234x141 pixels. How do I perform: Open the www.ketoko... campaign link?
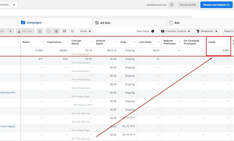[x=8, y=92]
